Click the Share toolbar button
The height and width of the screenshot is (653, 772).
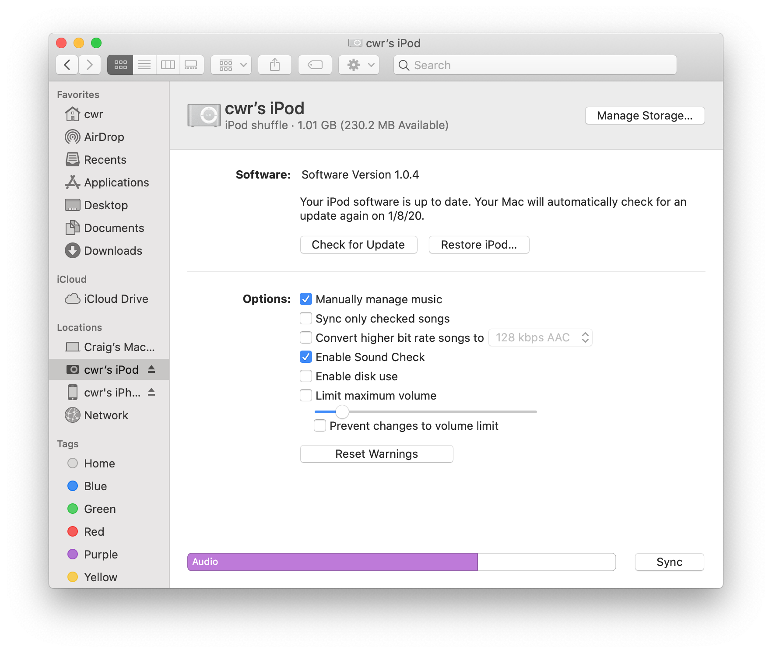275,65
